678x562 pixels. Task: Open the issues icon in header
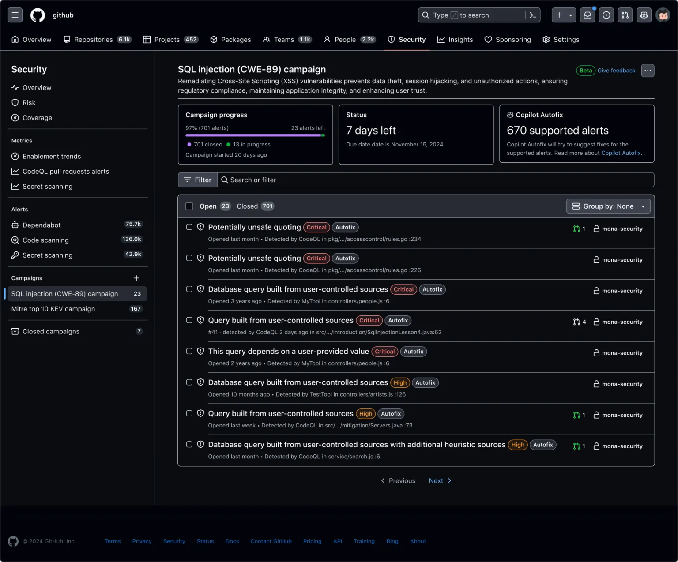click(x=606, y=15)
